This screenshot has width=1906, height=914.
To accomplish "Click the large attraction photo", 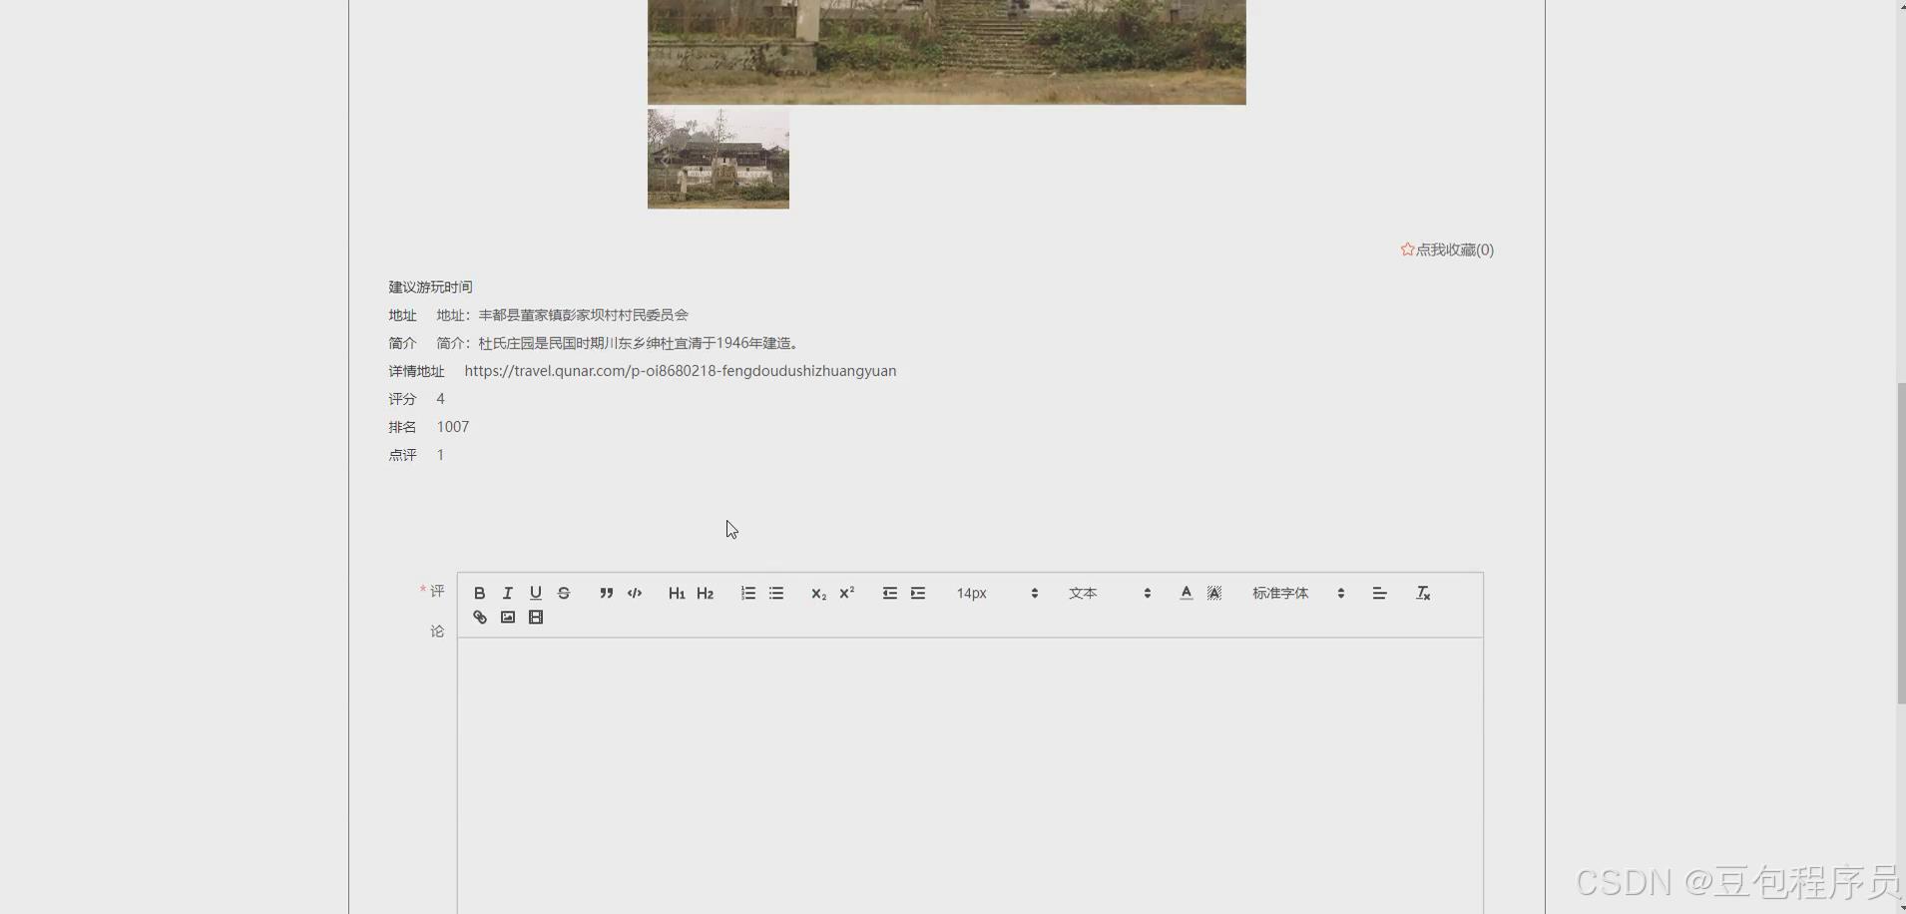I will pos(946,52).
